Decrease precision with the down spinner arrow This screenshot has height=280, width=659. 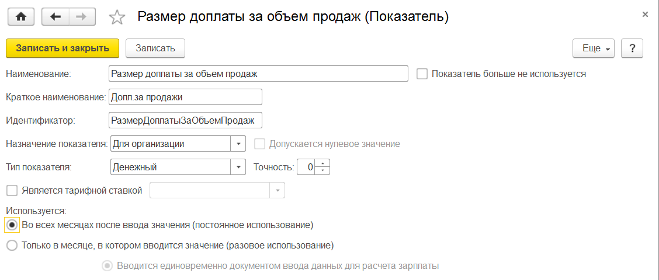[325, 170]
